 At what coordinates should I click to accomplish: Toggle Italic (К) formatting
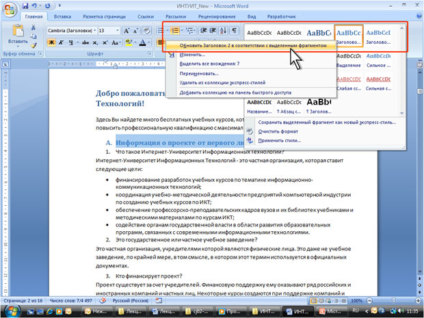(61, 42)
